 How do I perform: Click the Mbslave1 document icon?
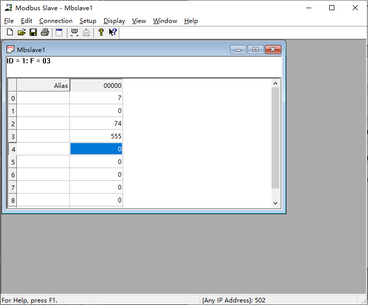[x=10, y=50]
